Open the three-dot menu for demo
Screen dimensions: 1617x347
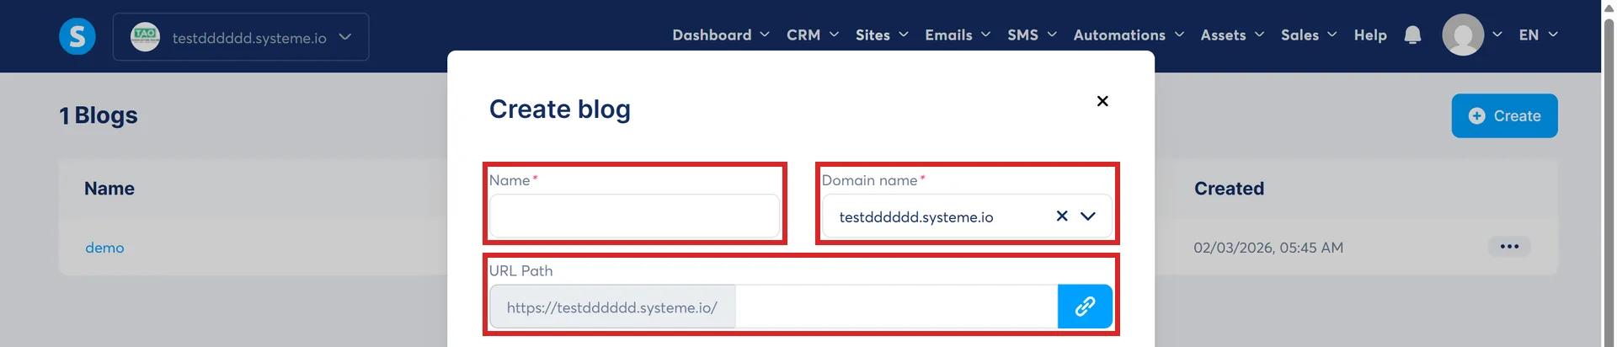click(1509, 247)
